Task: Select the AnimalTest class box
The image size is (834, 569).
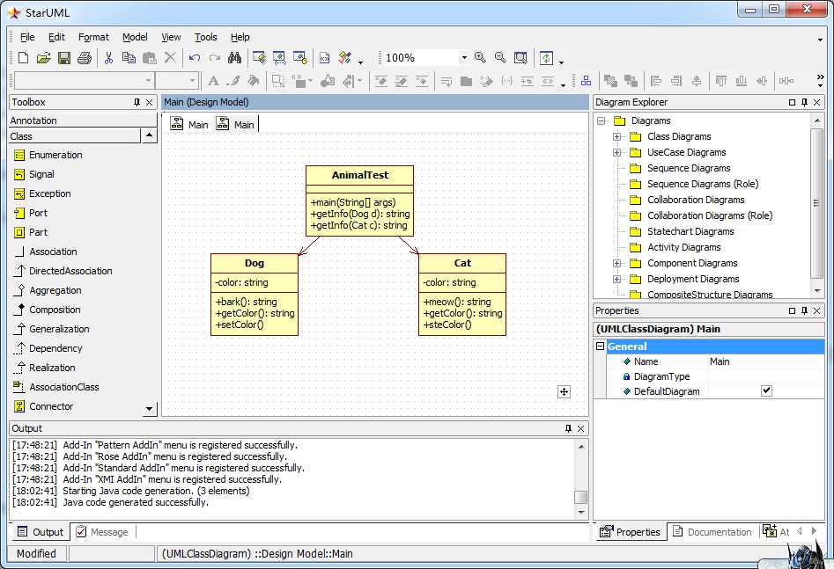Action: click(359, 201)
